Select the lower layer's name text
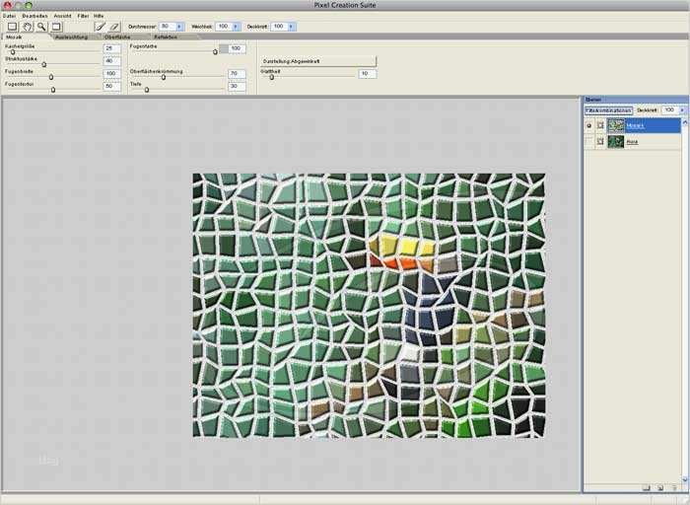The image size is (690, 505). tap(632, 142)
